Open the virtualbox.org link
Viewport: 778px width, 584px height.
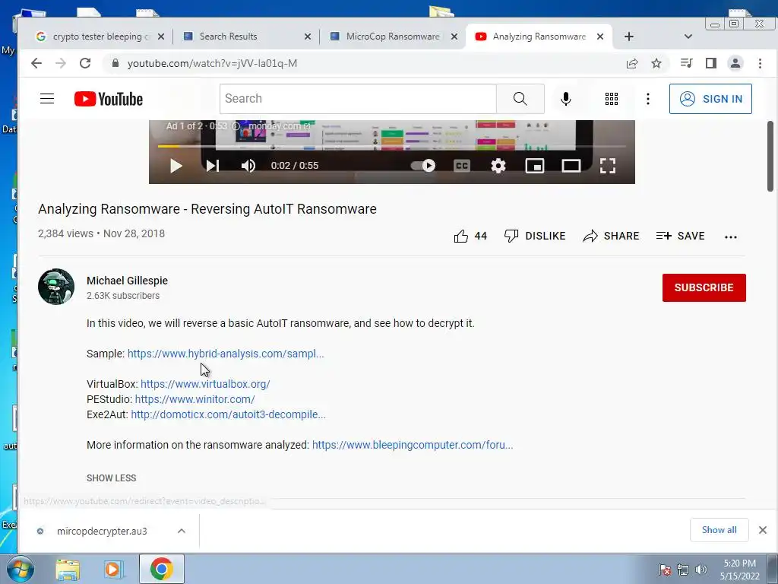205,384
